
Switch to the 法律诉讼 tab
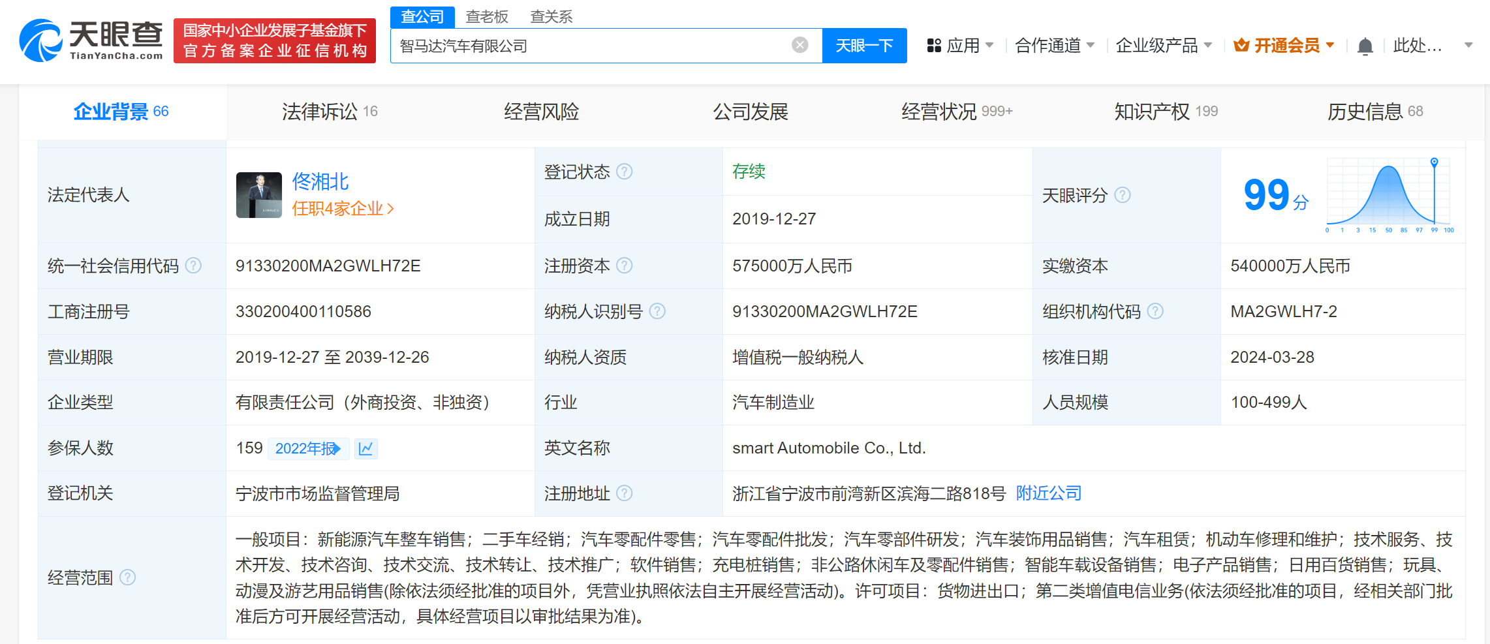tap(330, 112)
